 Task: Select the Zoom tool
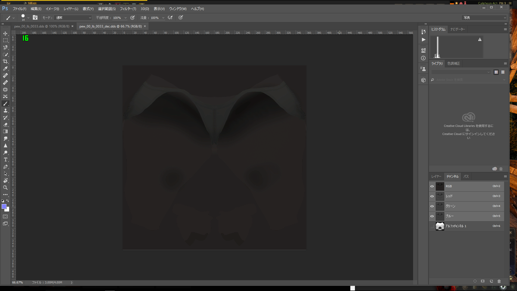coord(5,188)
